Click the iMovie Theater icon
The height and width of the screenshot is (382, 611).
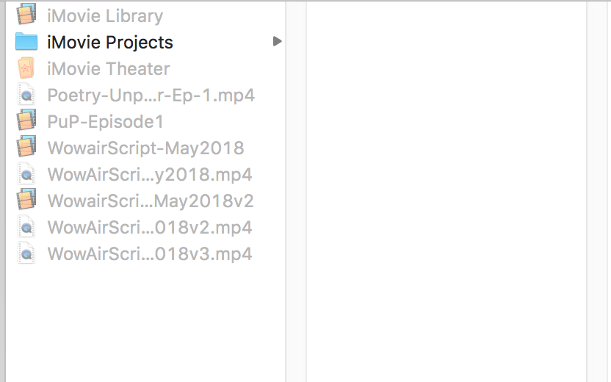point(26,68)
